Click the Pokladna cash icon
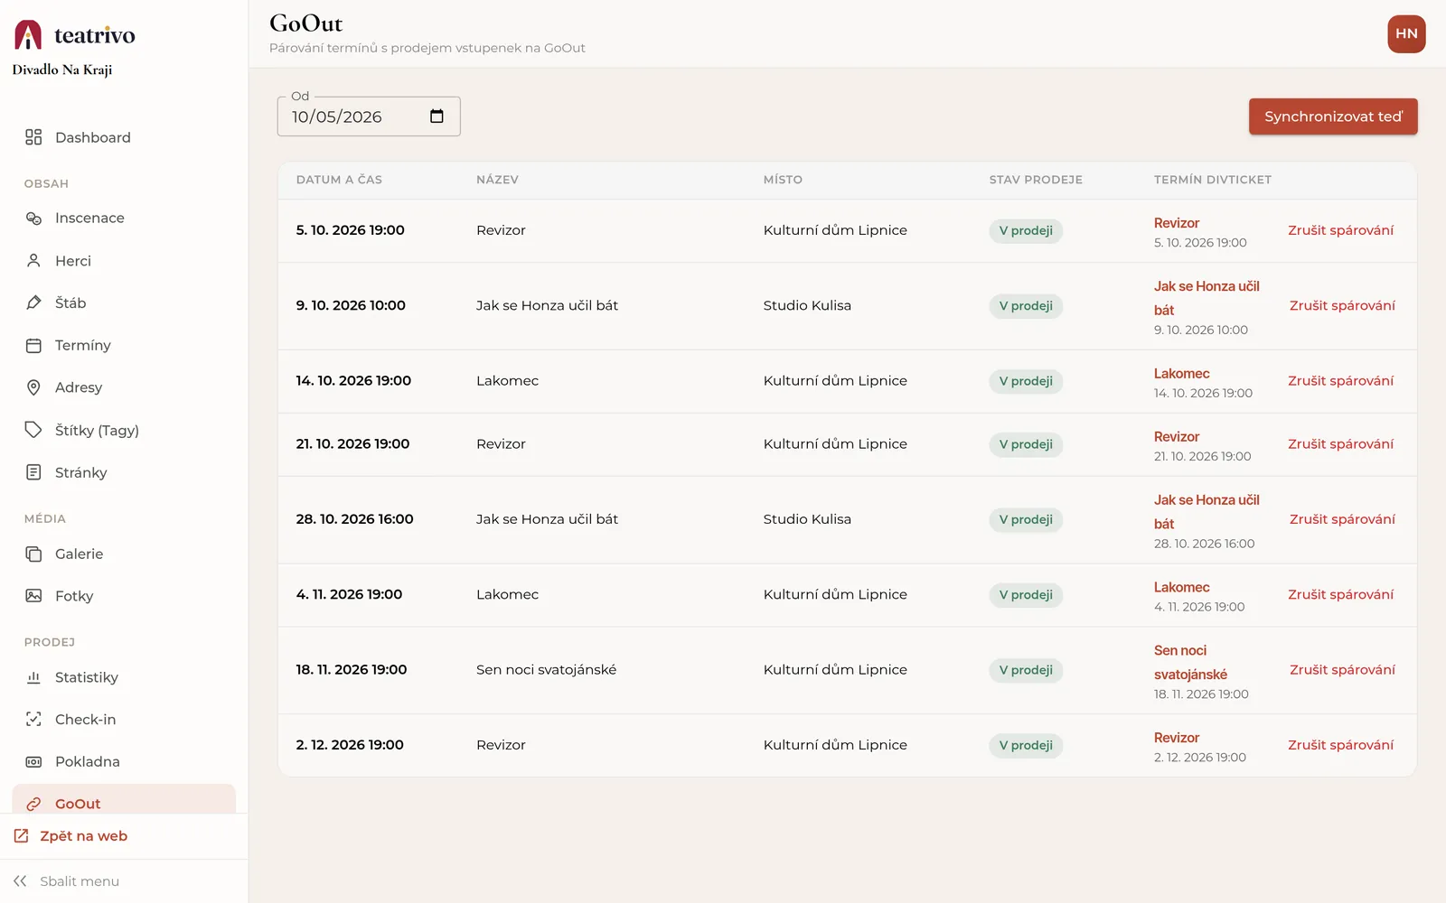This screenshot has width=1446, height=903. [33, 761]
